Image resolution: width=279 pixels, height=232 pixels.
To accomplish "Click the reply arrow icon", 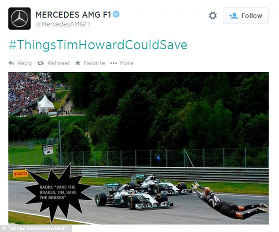I will (11, 63).
